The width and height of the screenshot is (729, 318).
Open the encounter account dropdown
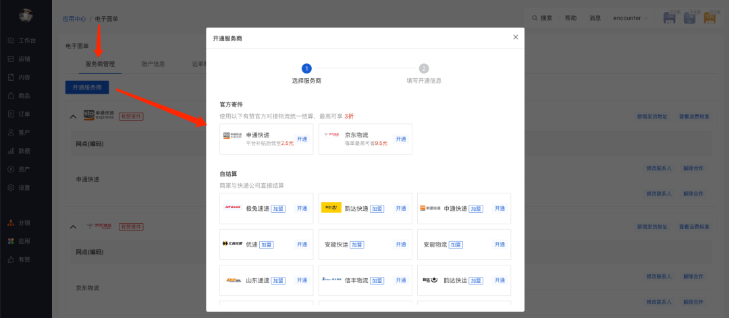[x=630, y=18]
